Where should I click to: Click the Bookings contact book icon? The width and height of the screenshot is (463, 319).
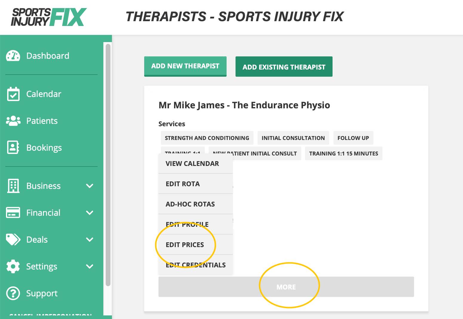coord(13,147)
